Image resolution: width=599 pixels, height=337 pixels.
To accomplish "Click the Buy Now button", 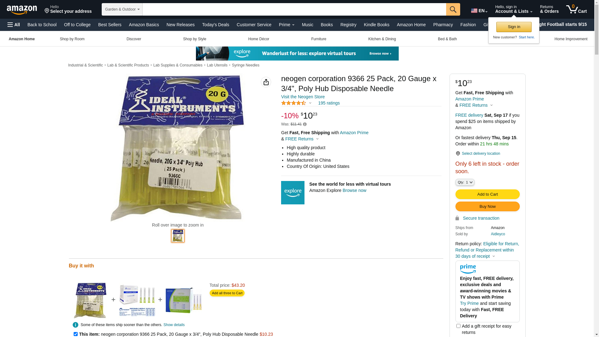I will tap(487, 207).
